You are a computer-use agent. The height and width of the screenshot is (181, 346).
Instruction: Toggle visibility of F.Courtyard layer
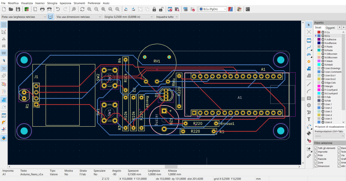[x=323, y=90]
